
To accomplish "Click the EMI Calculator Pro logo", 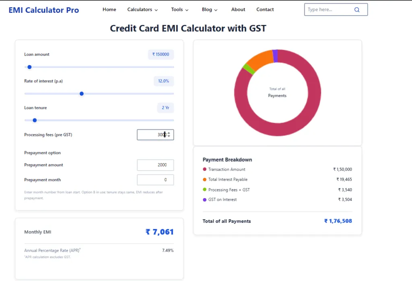I will tap(43, 10).
